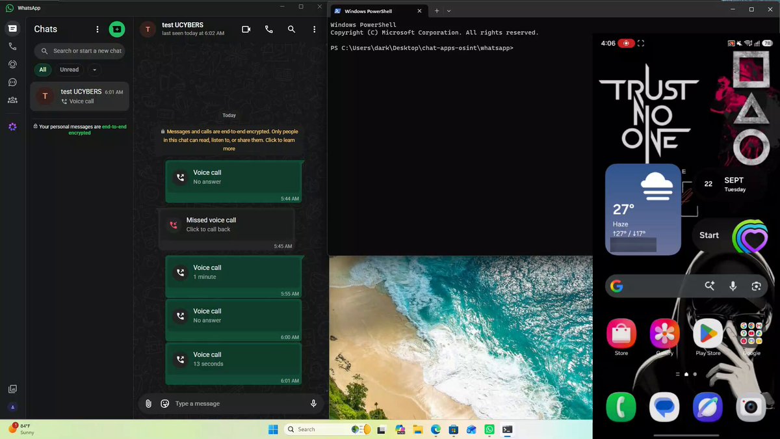Image resolution: width=780 pixels, height=439 pixels.
Task: Click the PowerShell prompt line
Action: coord(422,48)
